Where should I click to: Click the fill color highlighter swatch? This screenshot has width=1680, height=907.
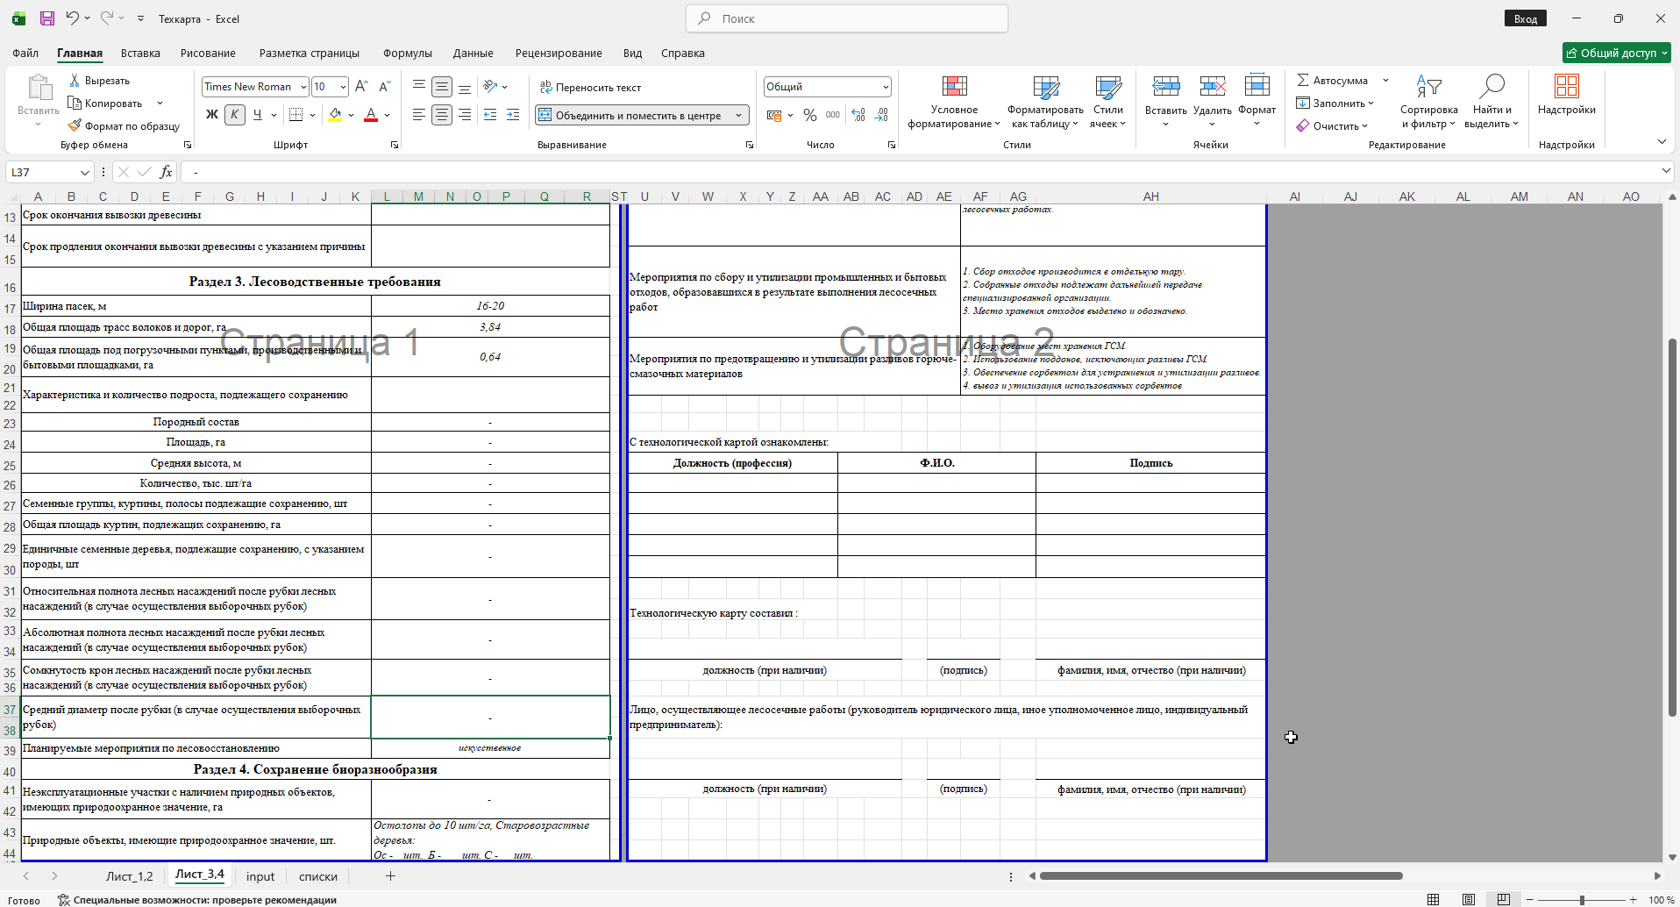pos(335,115)
